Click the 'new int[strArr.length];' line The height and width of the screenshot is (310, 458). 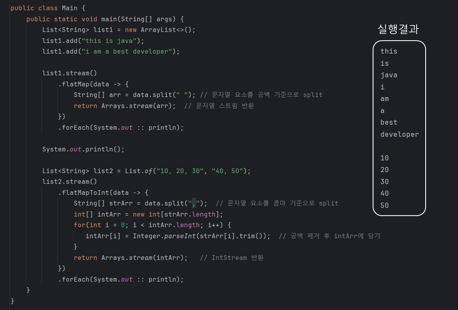point(148,214)
